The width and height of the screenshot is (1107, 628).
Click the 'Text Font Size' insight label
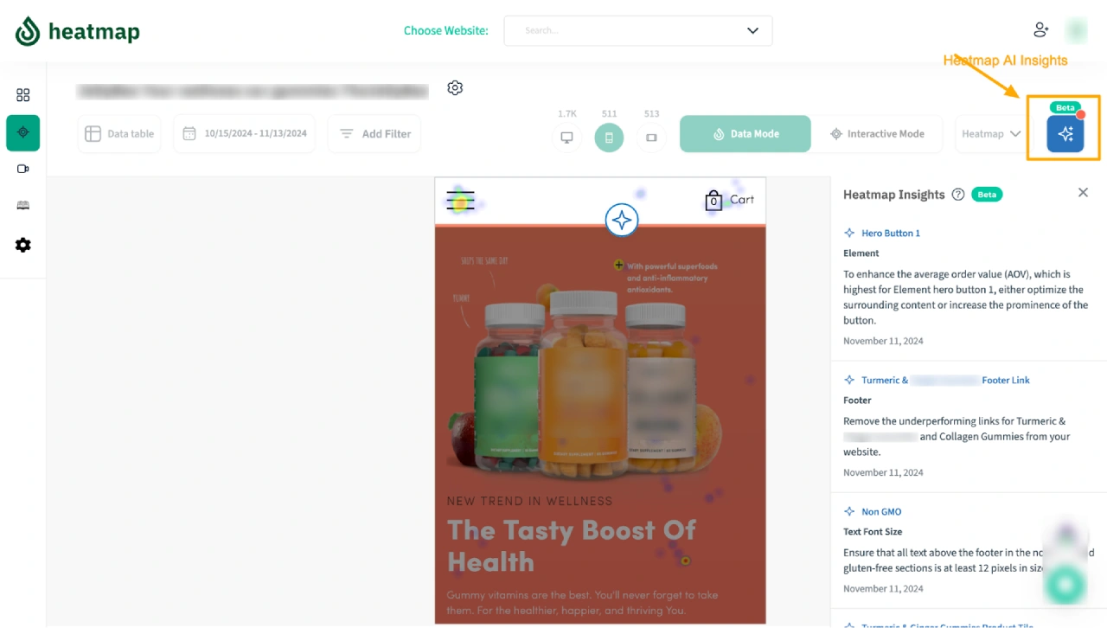tap(873, 532)
